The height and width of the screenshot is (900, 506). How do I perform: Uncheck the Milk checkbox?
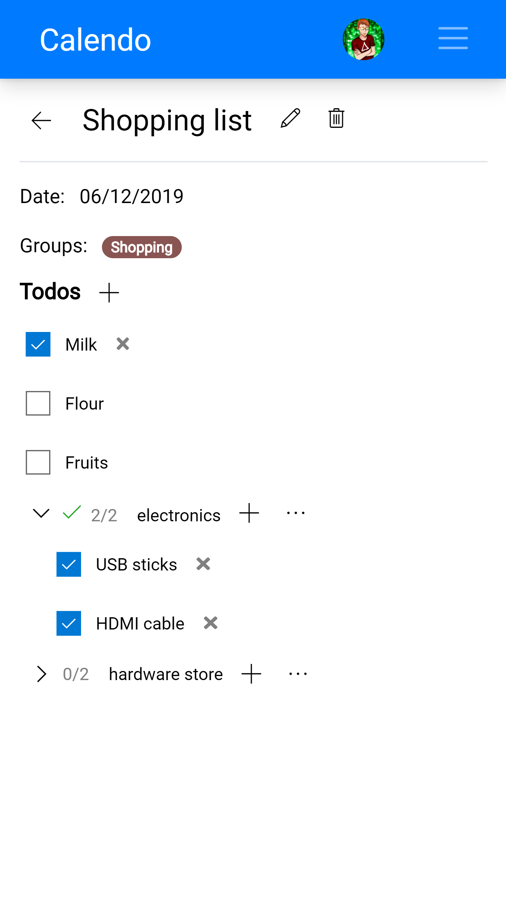(x=38, y=344)
